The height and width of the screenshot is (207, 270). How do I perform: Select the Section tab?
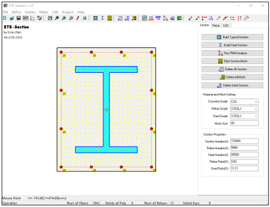pos(204,25)
